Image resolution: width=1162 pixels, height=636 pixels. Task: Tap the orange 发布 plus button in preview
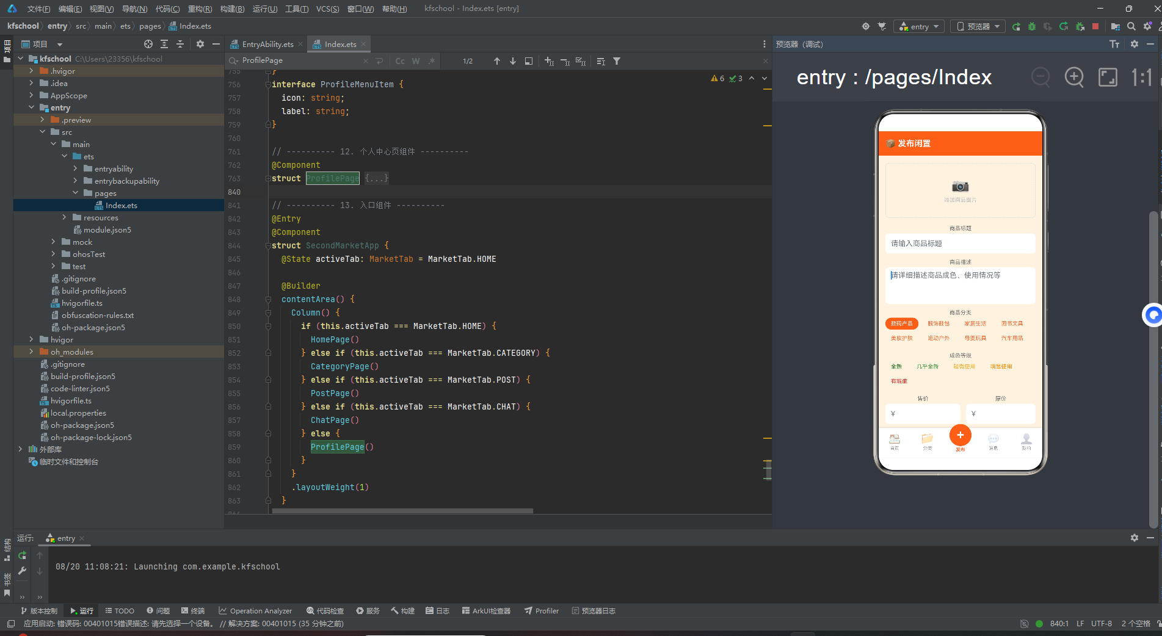point(960,435)
